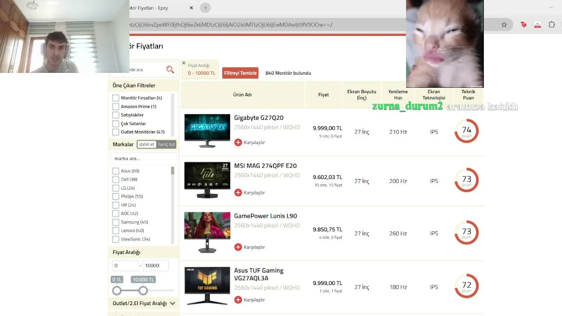Viewport: 562px width, 316px height.
Task: Click the maximum price field showing 10000
Action: tap(155, 266)
